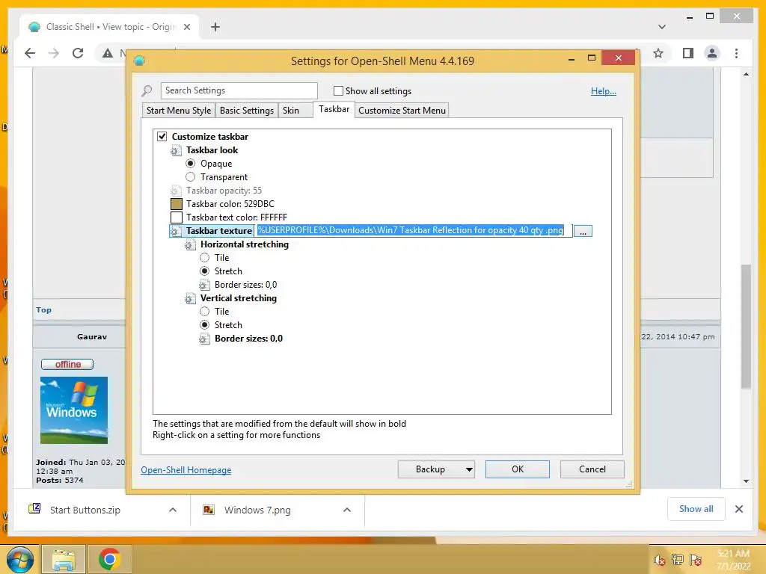Click Windows 7.png file icon in the downloads bar
Screen dimensions: 766x574
[x=209, y=510]
